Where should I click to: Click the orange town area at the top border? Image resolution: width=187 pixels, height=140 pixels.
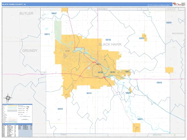point(64,10)
